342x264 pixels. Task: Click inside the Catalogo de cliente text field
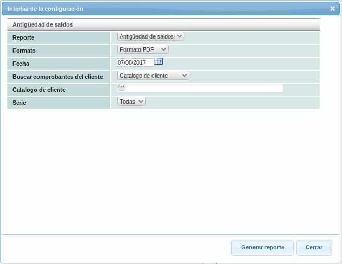203,88
